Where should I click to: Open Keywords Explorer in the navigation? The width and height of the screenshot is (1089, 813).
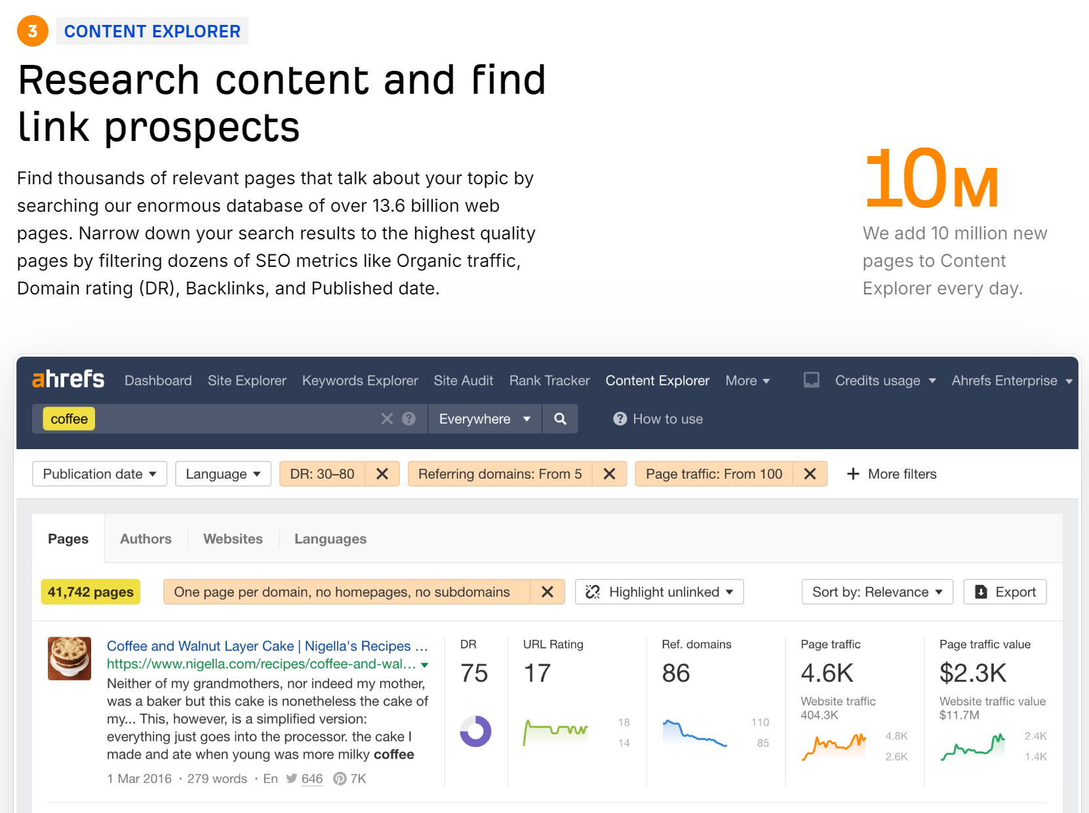(359, 380)
